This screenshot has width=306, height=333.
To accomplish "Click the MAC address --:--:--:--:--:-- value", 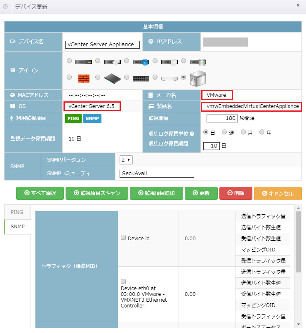I will point(87,95).
